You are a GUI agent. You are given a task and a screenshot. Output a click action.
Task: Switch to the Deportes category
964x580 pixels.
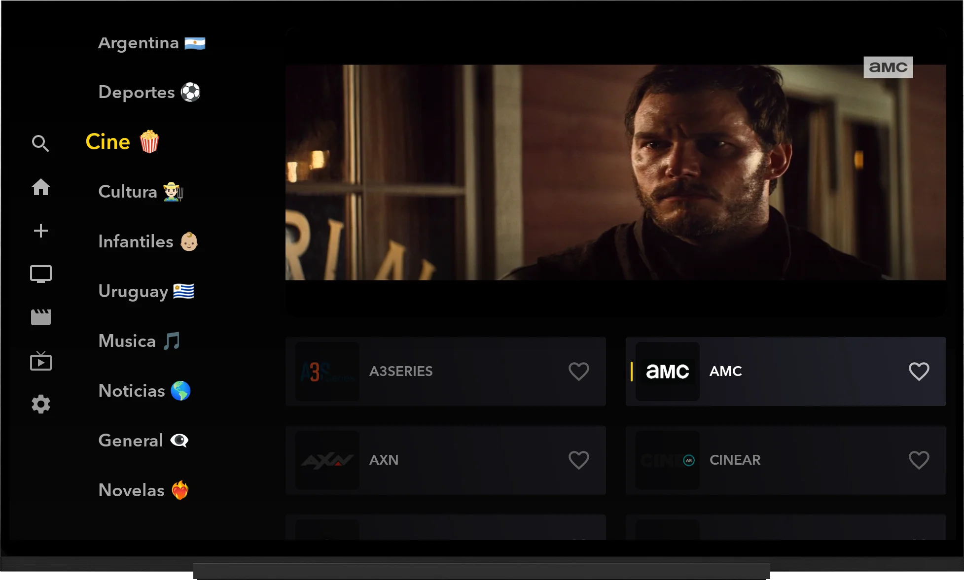click(149, 92)
